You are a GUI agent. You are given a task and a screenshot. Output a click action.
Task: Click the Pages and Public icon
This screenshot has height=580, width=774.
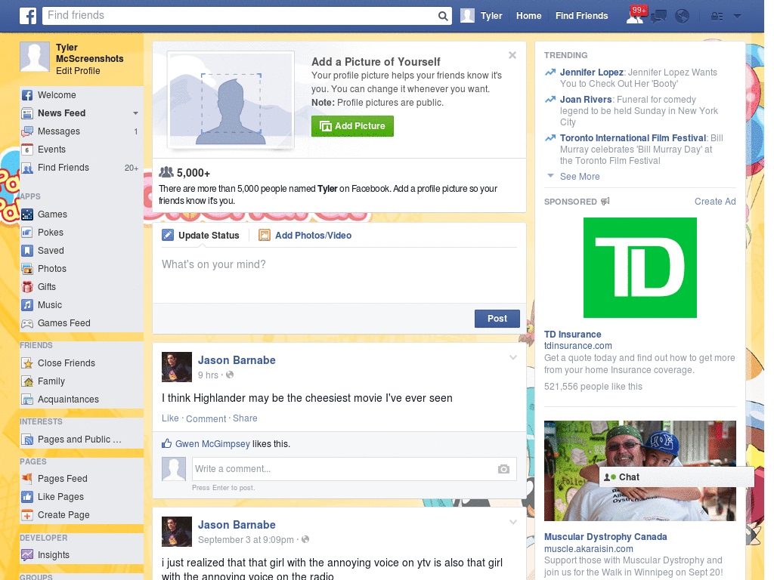pos(27,440)
